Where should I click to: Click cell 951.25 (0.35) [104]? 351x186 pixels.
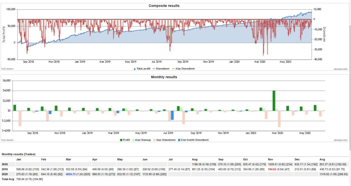[x=203, y=169]
